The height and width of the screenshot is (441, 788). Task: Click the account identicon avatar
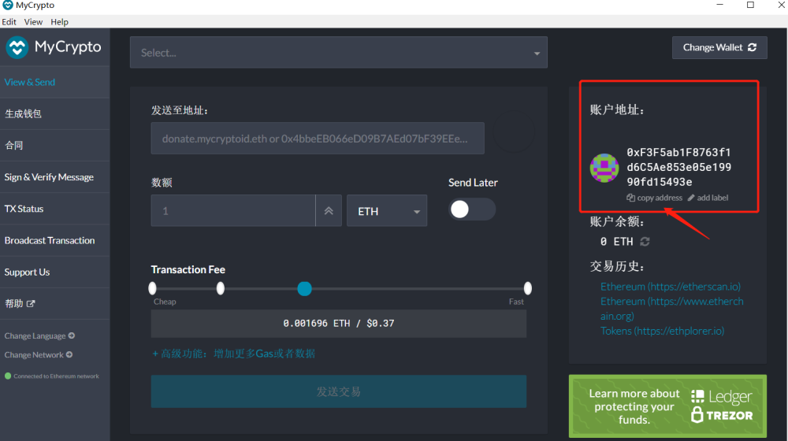tap(604, 168)
